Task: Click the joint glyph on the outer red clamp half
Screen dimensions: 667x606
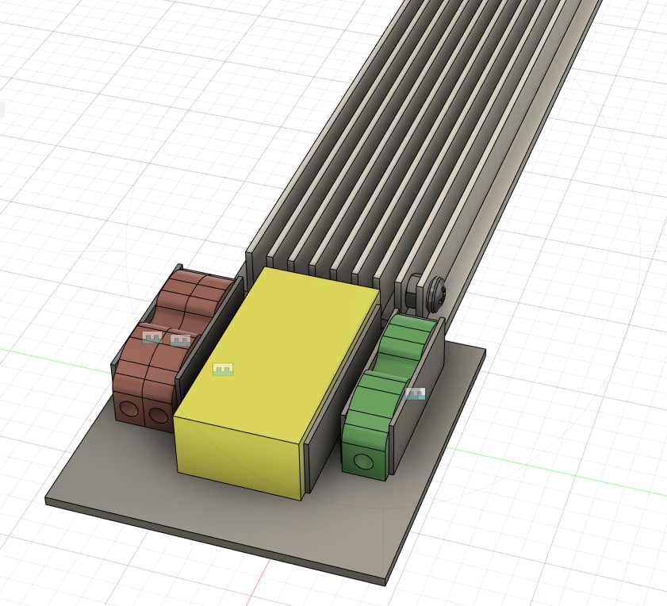Action: coord(152,337)
